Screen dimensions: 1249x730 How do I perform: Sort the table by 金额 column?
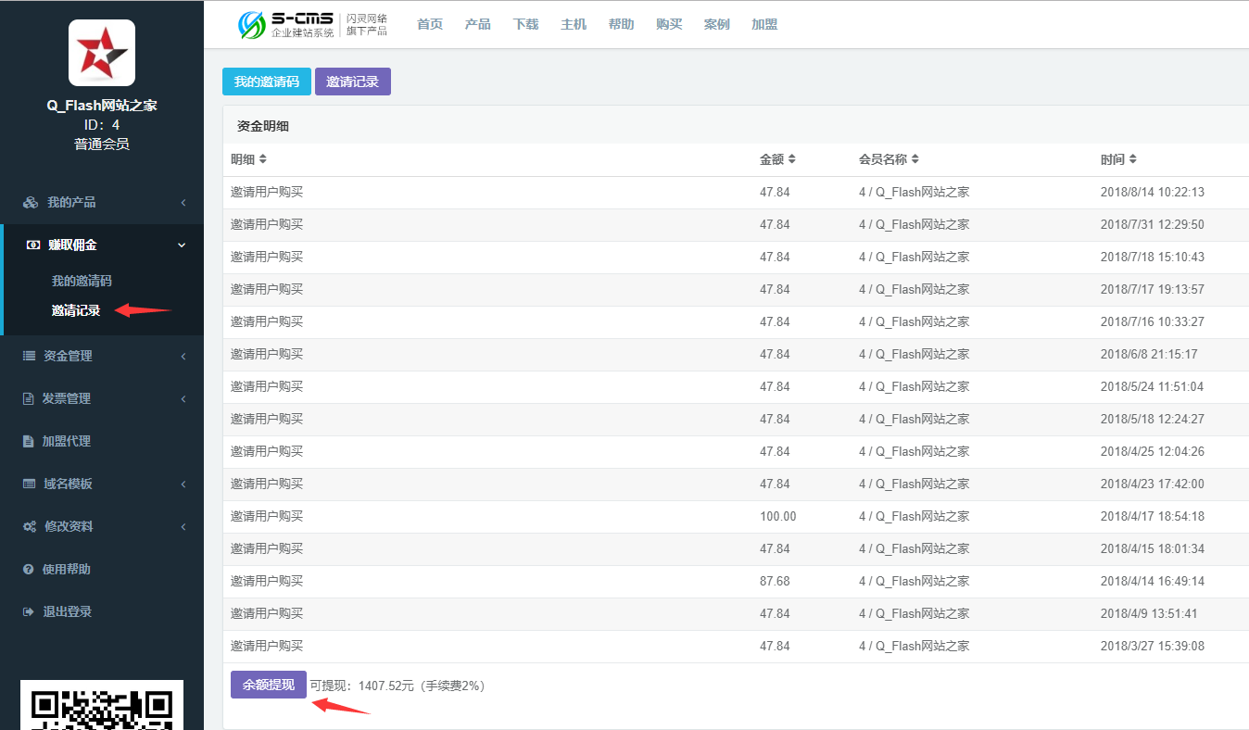[x=791, y=159]
